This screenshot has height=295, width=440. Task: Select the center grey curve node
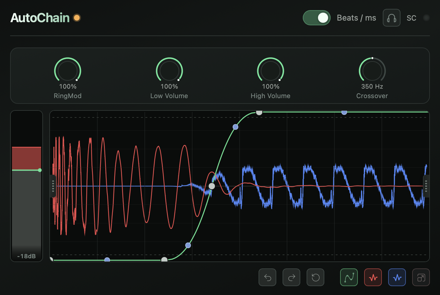(212, 186)
